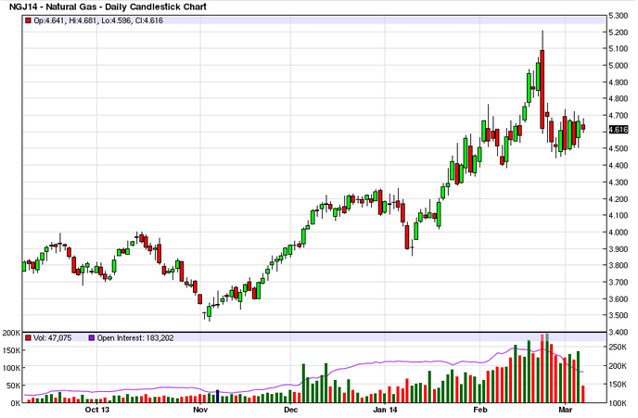Image resolution: width=638 pixels, height=418 pixels.
Task: Click the Nov date axis label
Action: (x=199, y=409)
